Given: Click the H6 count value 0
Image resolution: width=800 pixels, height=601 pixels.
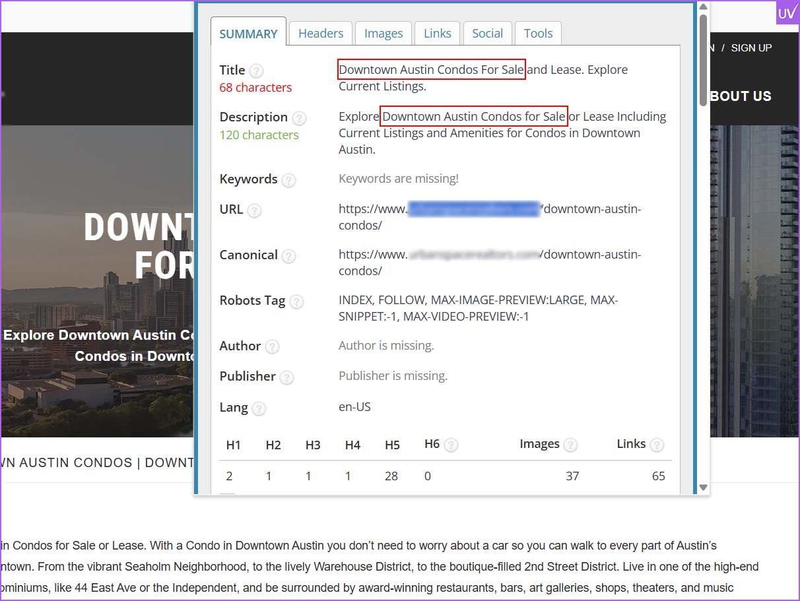Looking at the screenshot, I should [x=428, y=476].
